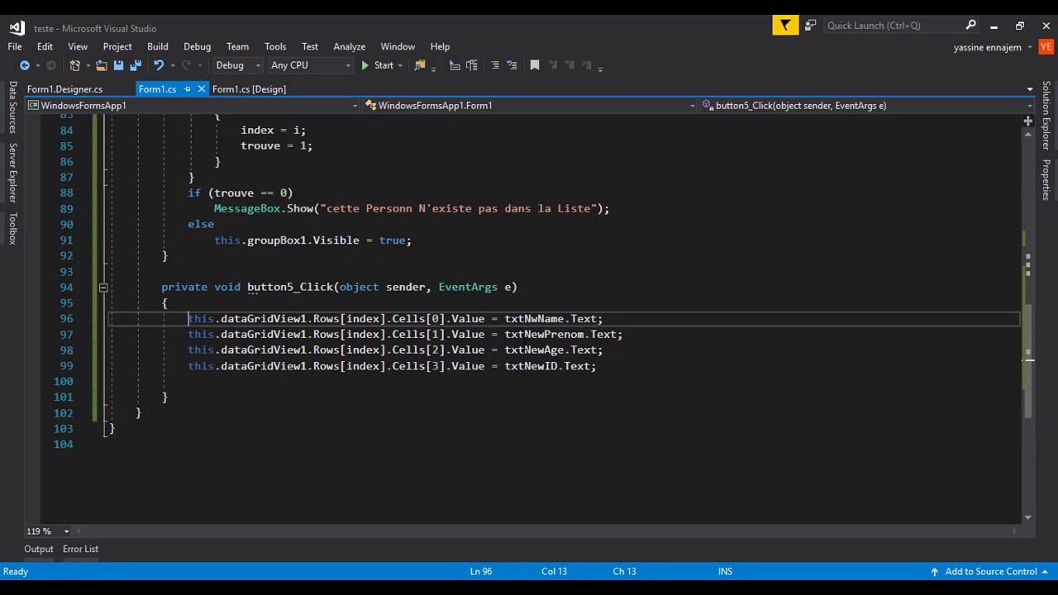Click the Visual Studio logo icon
Viewport: 1058px width, 595px height.
[17, 27]
